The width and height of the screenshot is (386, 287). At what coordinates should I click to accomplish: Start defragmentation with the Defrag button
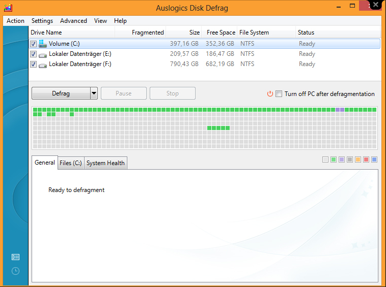click(x=61, y=93)
